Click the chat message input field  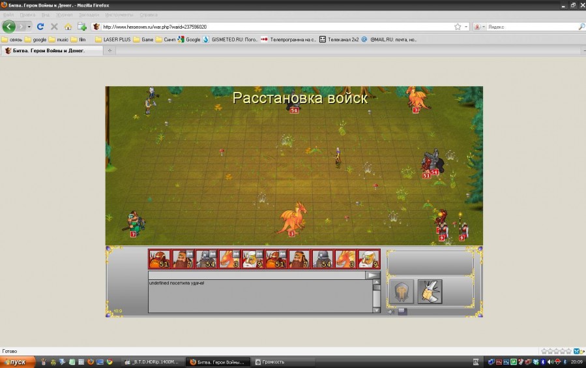point(257,275)
